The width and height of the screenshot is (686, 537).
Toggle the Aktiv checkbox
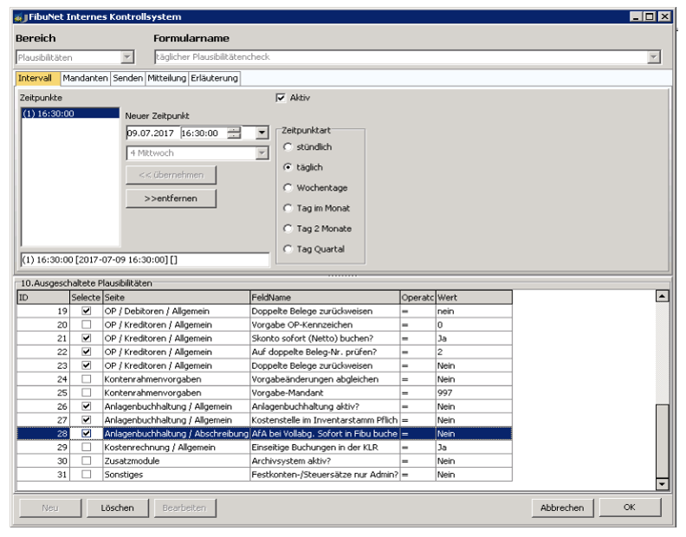coord(281,98)
